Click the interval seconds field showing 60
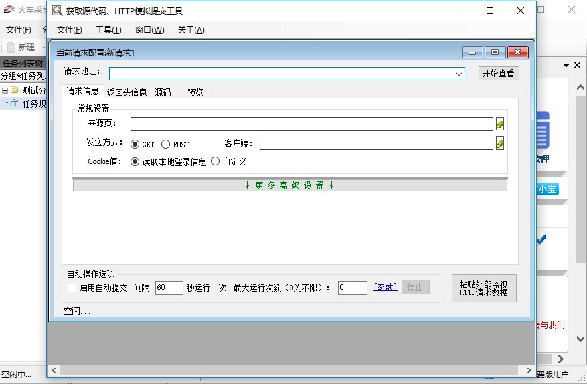This screenshot has width=587, height=384. (x=169, y=288)
